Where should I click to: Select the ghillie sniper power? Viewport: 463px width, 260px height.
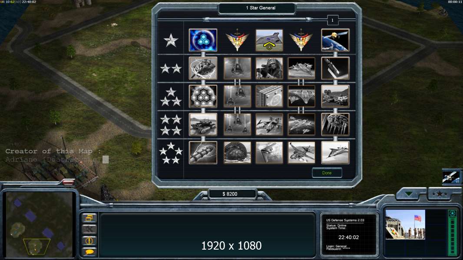pos(269,68)
